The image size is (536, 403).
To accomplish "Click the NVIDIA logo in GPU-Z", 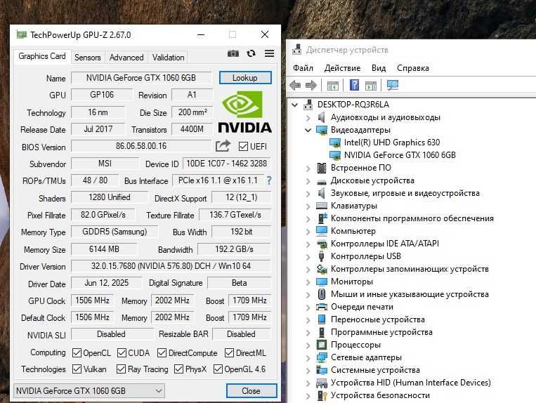I will click(x=244, y=112).
